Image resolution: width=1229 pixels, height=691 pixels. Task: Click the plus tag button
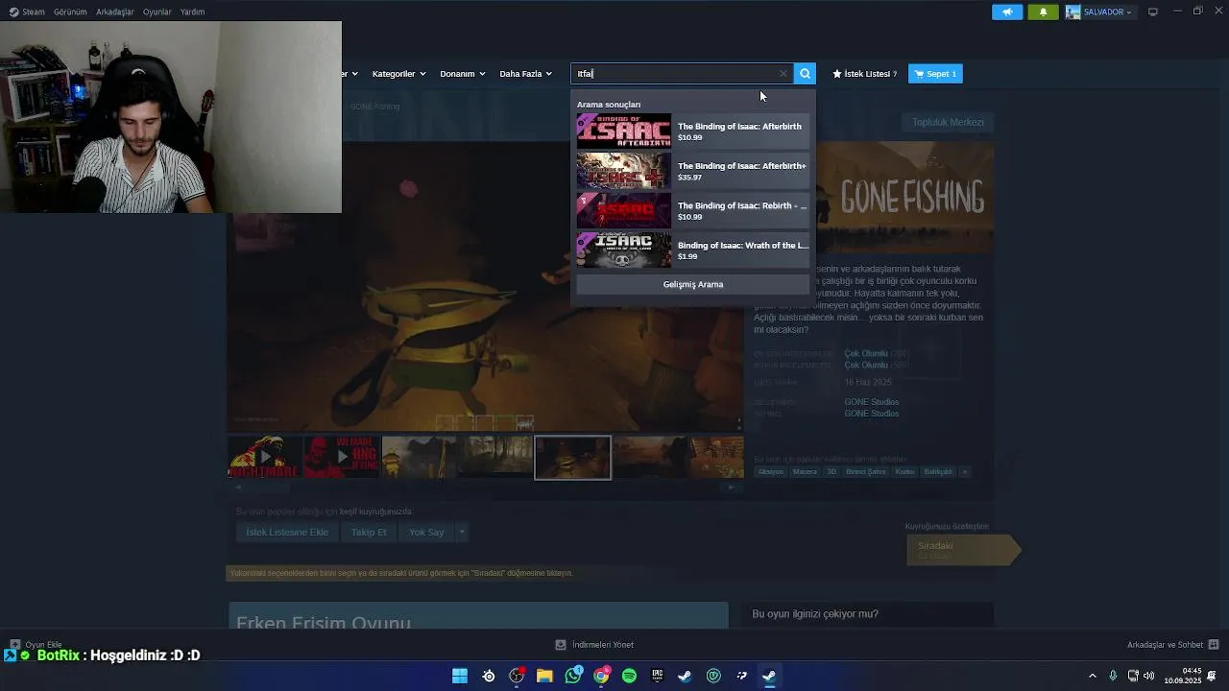pyautogui.click(x=965, y=471)
